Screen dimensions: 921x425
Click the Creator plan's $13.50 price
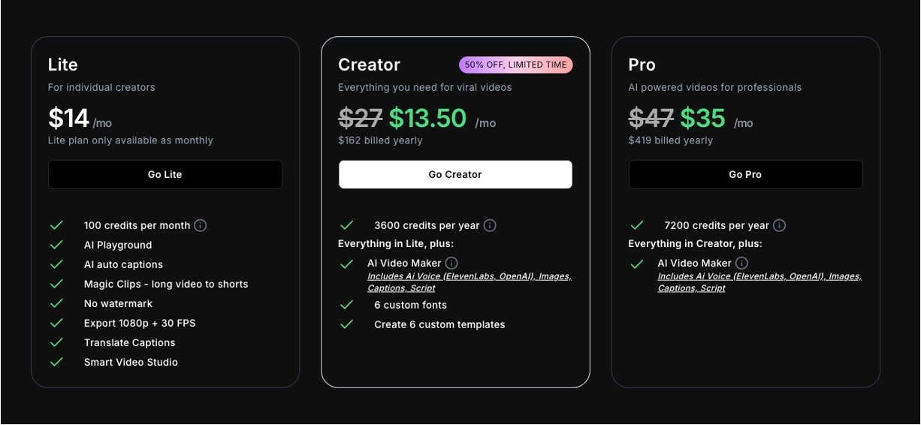click(x=427, y=118)
